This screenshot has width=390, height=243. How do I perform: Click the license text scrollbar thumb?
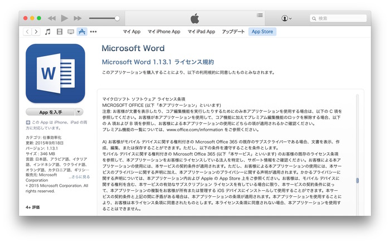(x=358, y=181)
